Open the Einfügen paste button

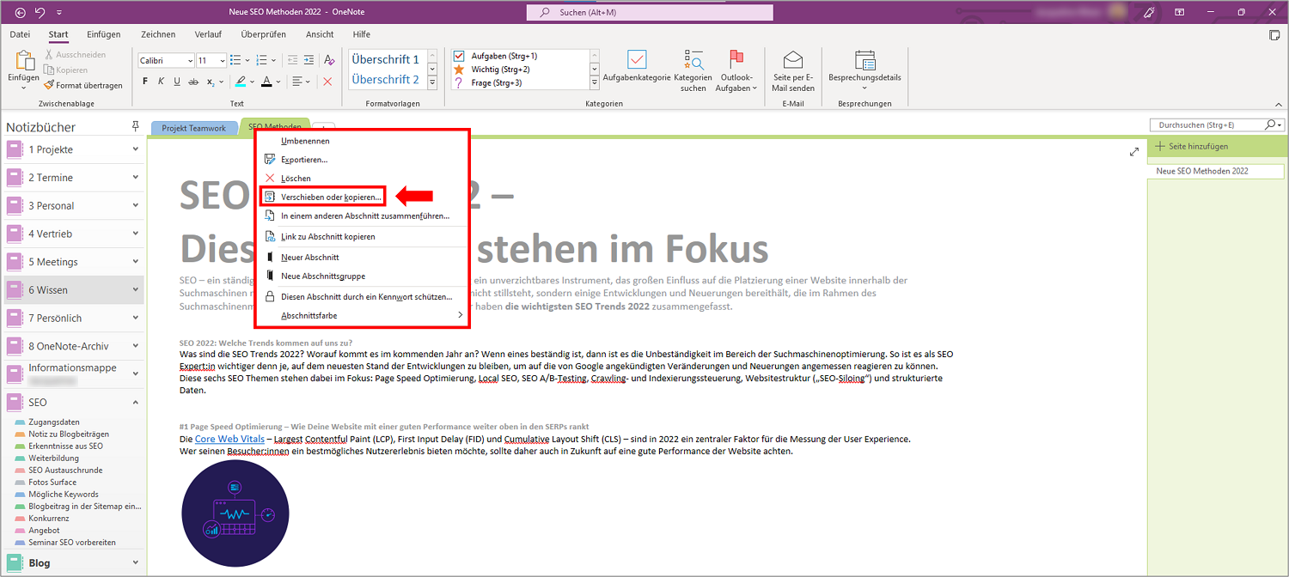[x=24, y=69]
